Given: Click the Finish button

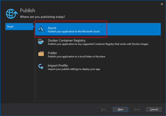Looking at the screenshot, I should click(x=137, y=109).
